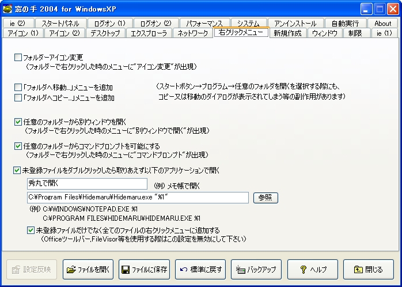
Task: Uncheck 全てのファイルの右クリックメニューに追加する
Action: pyautogui.click(x=31, y=231)
